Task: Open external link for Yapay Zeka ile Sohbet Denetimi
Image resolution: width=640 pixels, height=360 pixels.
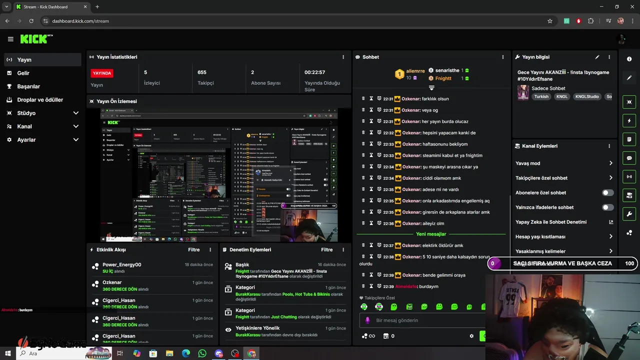Action: click(x=611, y=222)
